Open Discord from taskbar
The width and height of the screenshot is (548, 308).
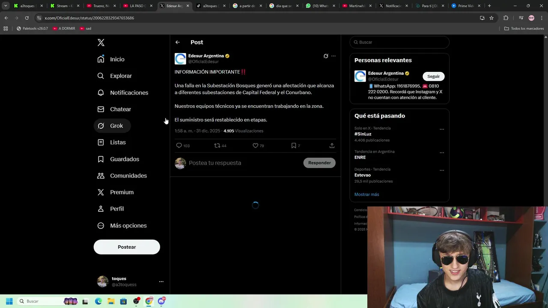click(161, 301)
